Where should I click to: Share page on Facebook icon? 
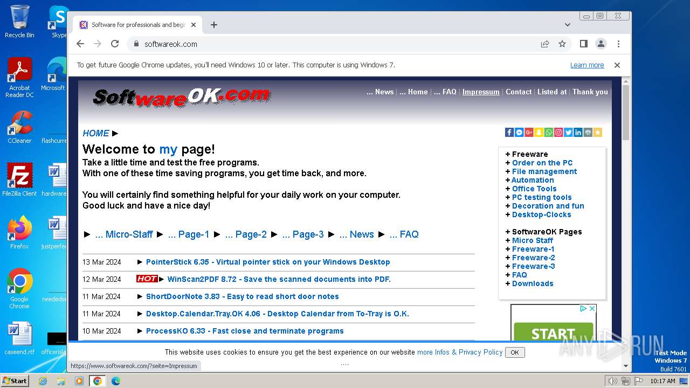509,132
